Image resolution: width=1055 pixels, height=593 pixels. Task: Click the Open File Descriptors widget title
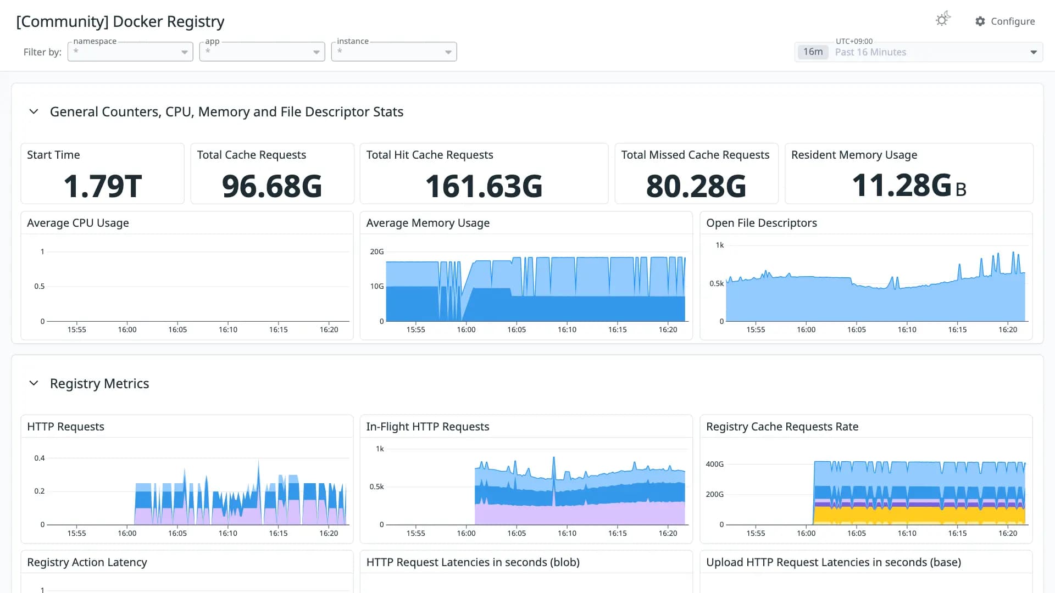(x=762, y=223)
